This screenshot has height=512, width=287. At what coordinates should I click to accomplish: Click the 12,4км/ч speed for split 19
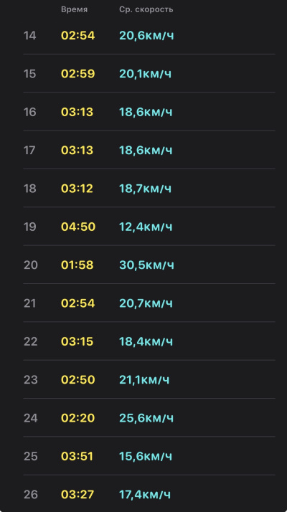(x=146, y=227)
